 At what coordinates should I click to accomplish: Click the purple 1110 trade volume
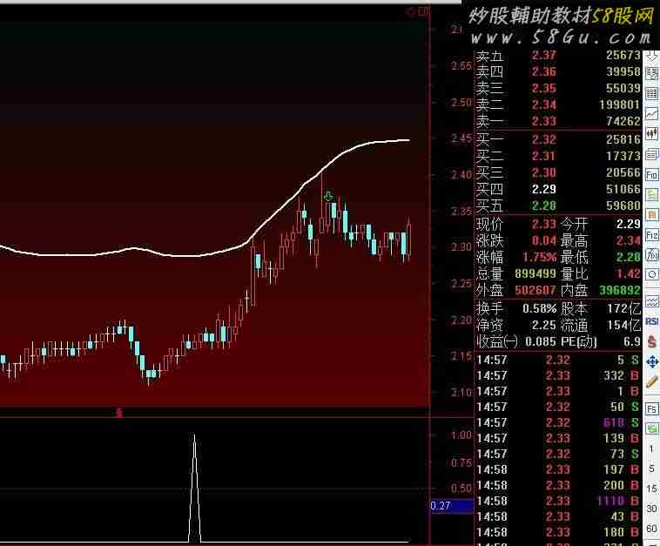611,501
